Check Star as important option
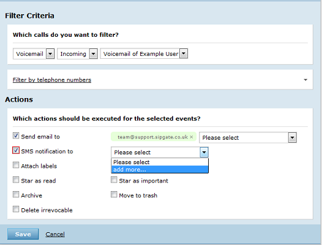The height and width of the screenshot is (245, 322). tap(114, 180)
